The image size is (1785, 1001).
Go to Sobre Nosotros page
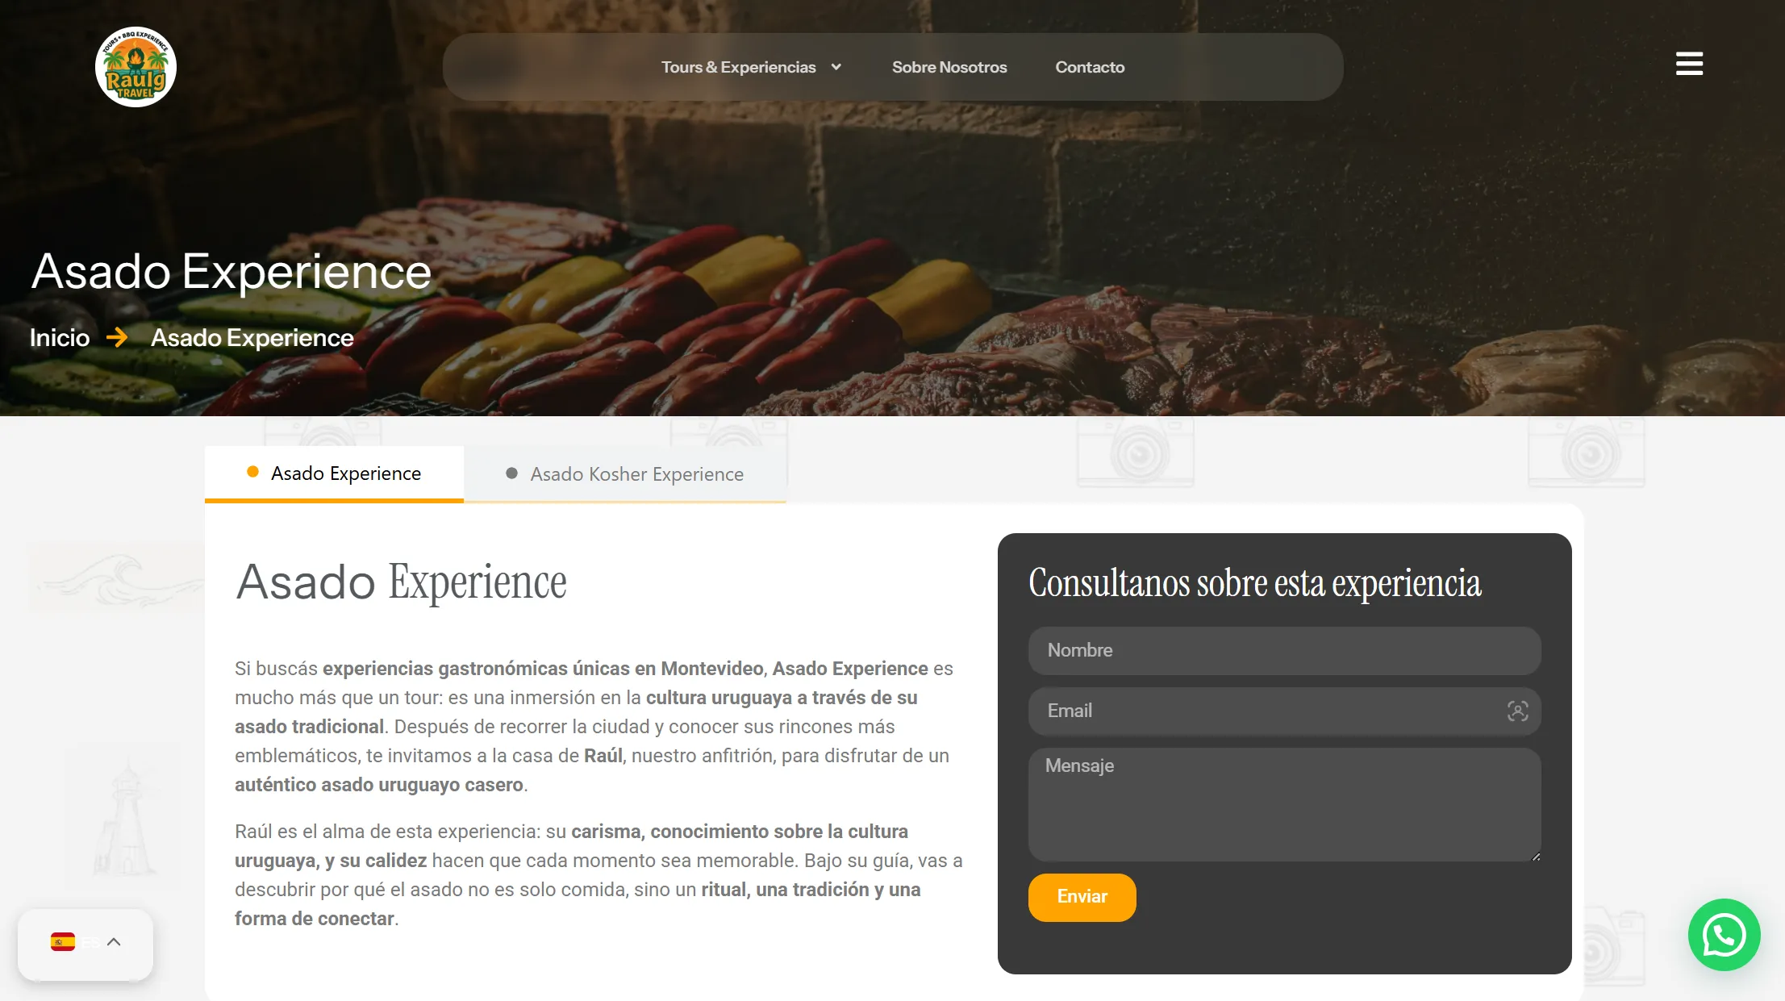949,67
